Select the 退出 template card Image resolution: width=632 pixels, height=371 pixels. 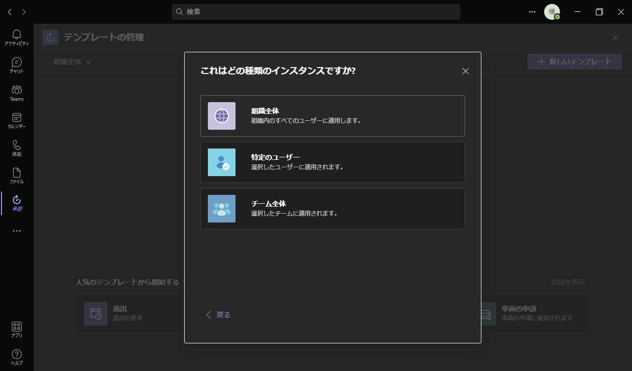coord(130,314)
